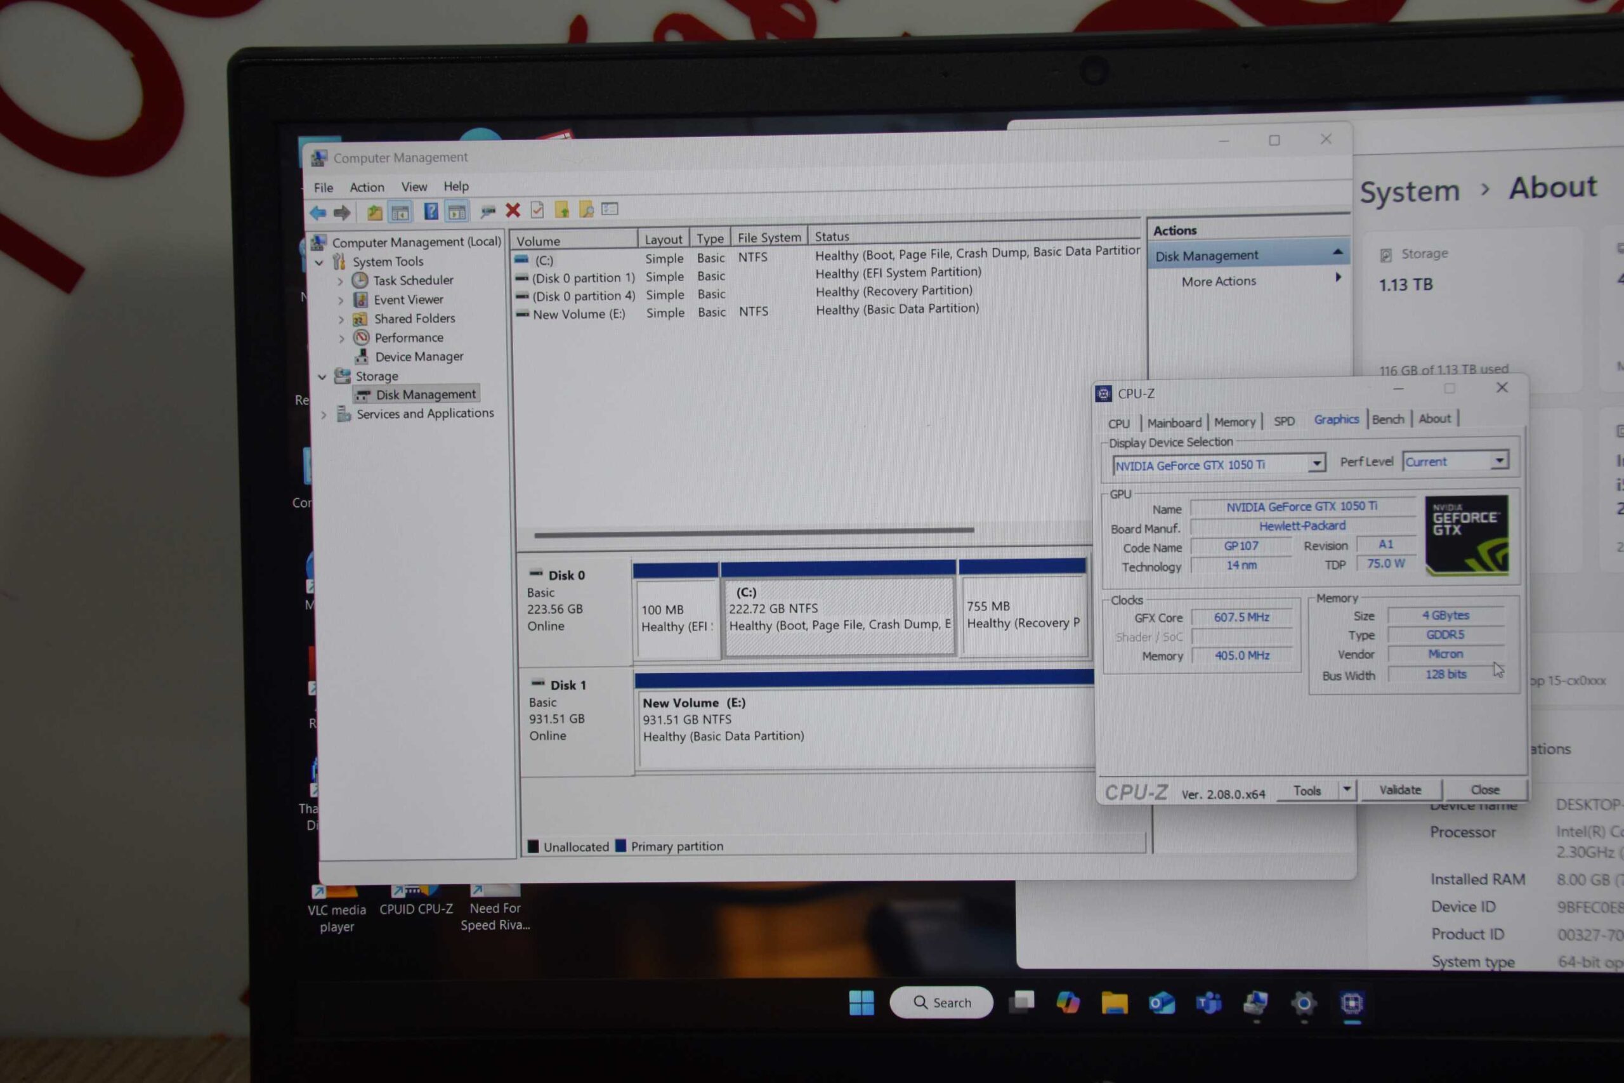Open the Display Device Selection dropdown
The width and height of the screenshot is (1624, 1083).
pos(1316,463)
